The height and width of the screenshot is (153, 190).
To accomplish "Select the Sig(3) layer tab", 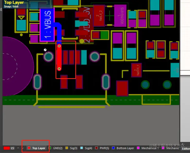I will [x=71, y=148].
